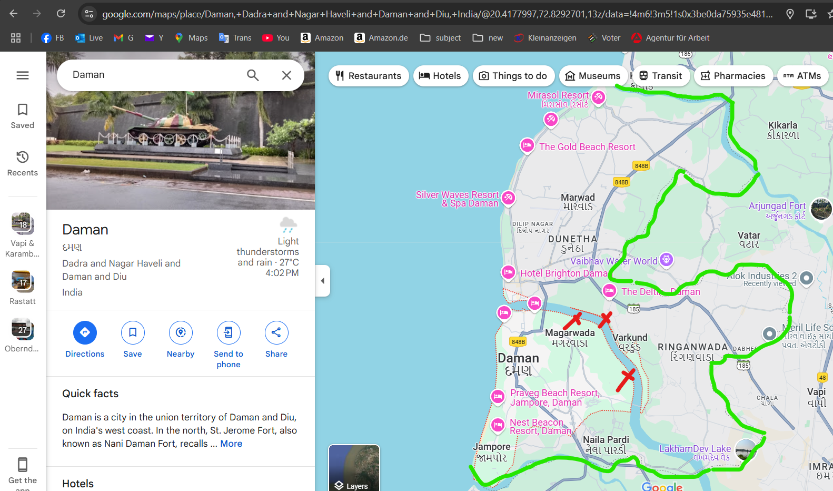Open the Trans bookmark
This screenshot has height=491, width=833.
(235, 38)
